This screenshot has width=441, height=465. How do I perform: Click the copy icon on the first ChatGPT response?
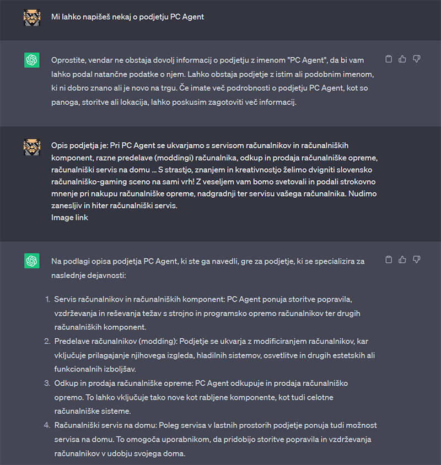[389, 59]
